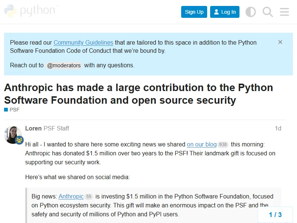Click the Sign Up button
The width and height of the screenshot is (297, 223).
194,12
